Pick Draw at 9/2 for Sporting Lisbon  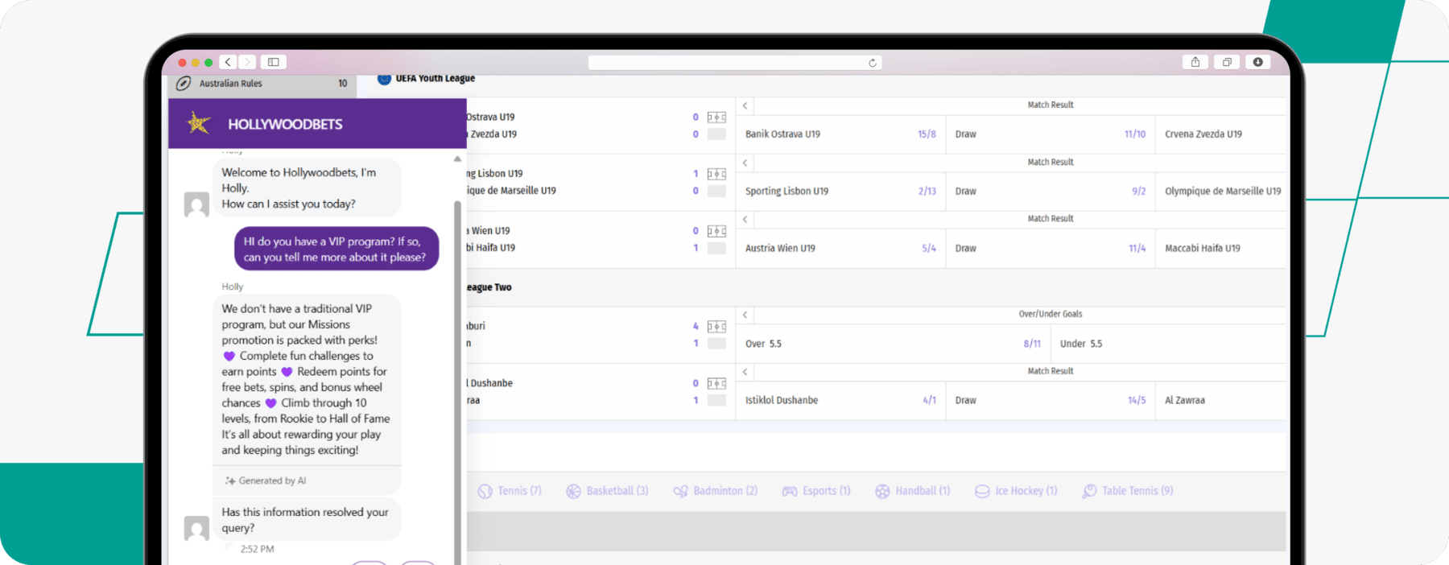[1049, 192]
